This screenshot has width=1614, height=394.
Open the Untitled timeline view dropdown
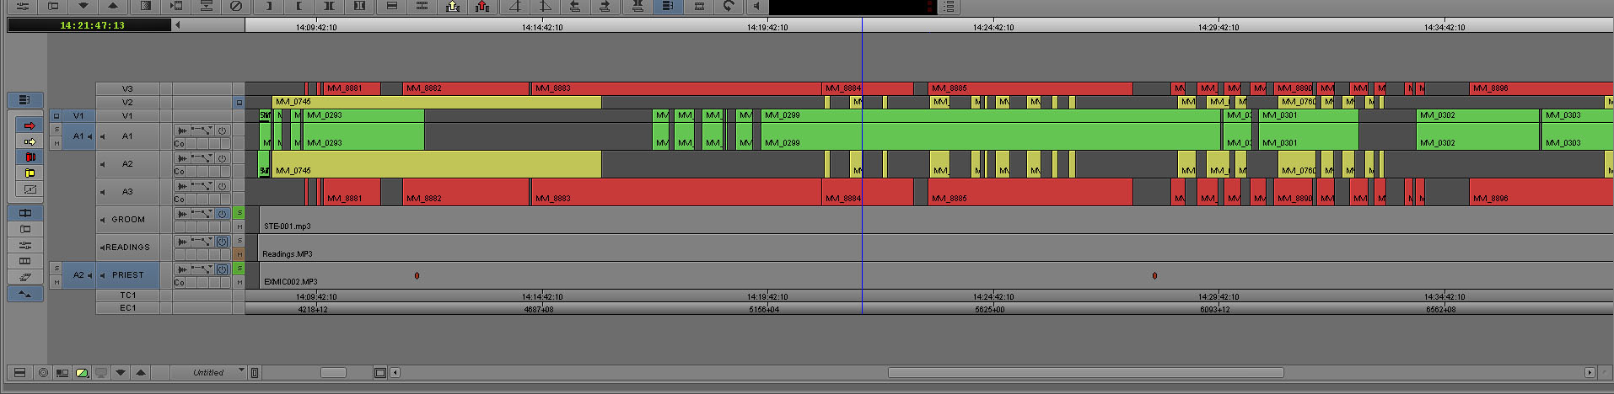(241, 371)
